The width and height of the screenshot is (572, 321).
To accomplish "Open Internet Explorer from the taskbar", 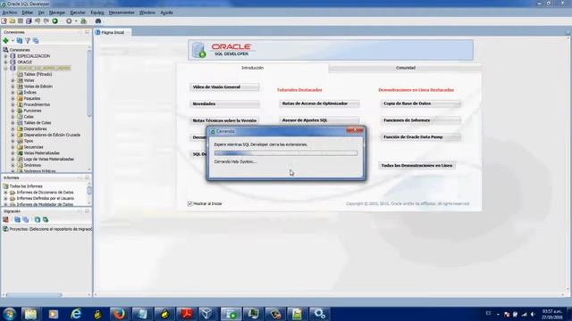I will [x=76, y=314].
